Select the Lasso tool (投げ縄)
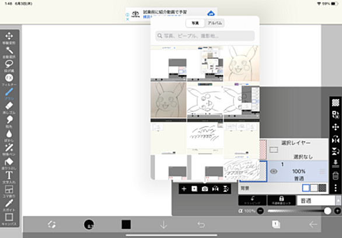The height and width of the screenshot is (238, 342). coord(9,66)
